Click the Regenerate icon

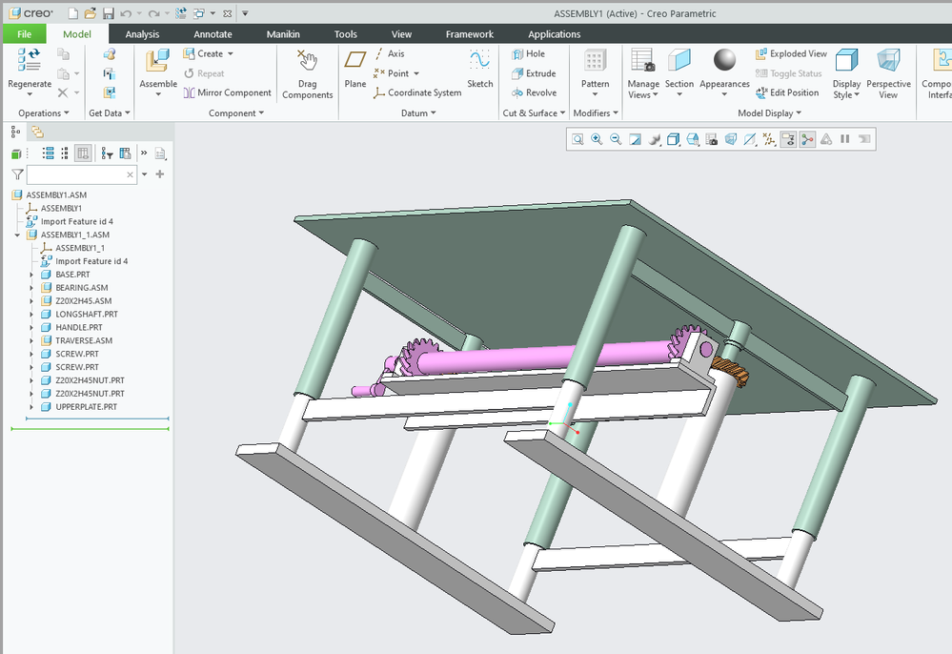click(29, 63)
